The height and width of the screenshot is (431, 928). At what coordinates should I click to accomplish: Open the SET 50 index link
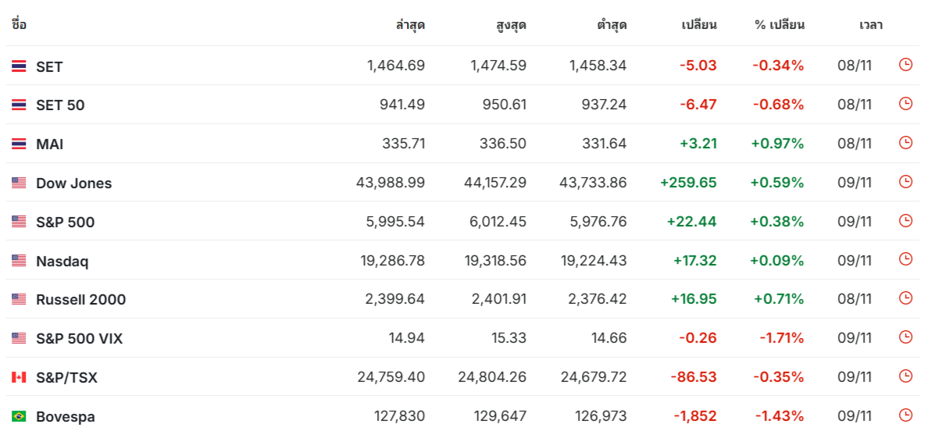[x=60, y=105]
